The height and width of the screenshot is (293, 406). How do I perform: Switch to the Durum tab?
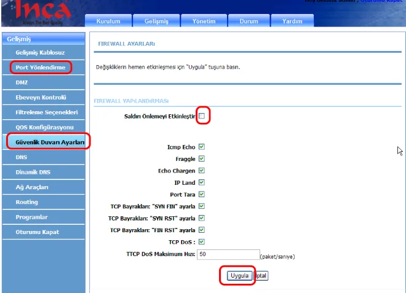pos(249,21)
